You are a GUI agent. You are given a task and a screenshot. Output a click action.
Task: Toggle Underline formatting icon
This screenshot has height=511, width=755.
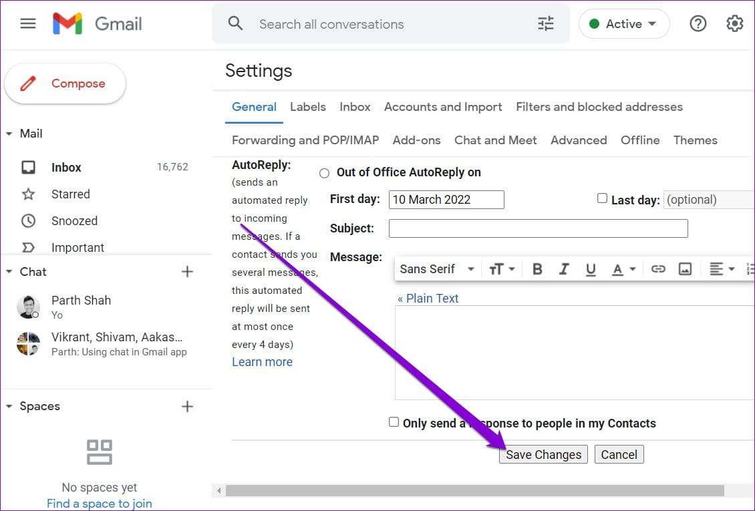(591, 269)
